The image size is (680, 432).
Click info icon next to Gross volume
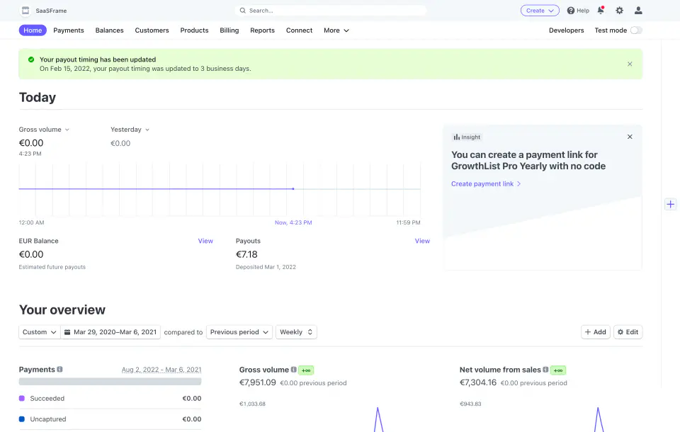pos(293,370)
